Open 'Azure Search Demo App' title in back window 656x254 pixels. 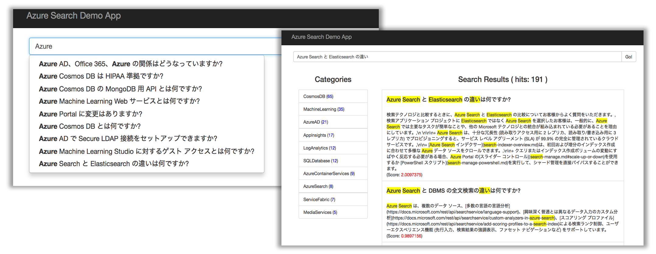74,15
